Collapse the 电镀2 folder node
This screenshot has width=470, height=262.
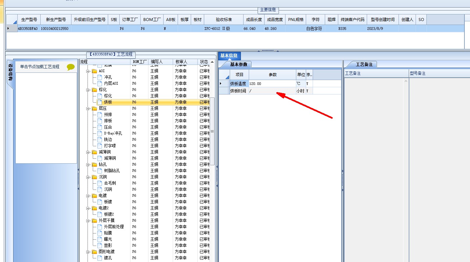pyautogui.click(x=88, y=208)
